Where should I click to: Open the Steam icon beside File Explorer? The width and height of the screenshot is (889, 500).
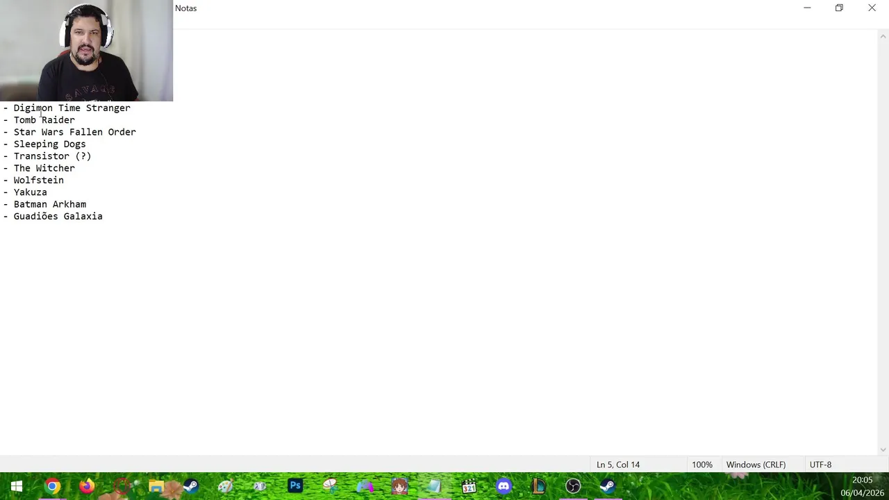point(191,486)
